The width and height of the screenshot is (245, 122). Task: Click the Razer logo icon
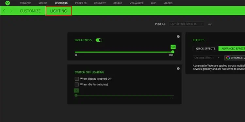point(8,3)
